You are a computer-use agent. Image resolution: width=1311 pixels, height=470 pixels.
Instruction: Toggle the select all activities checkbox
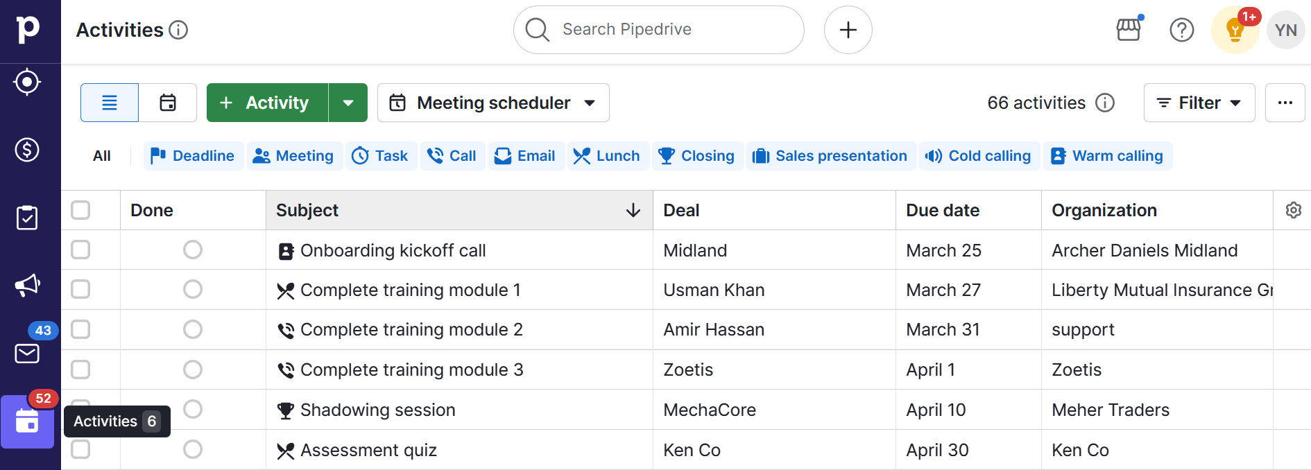[x=80, y=210]
